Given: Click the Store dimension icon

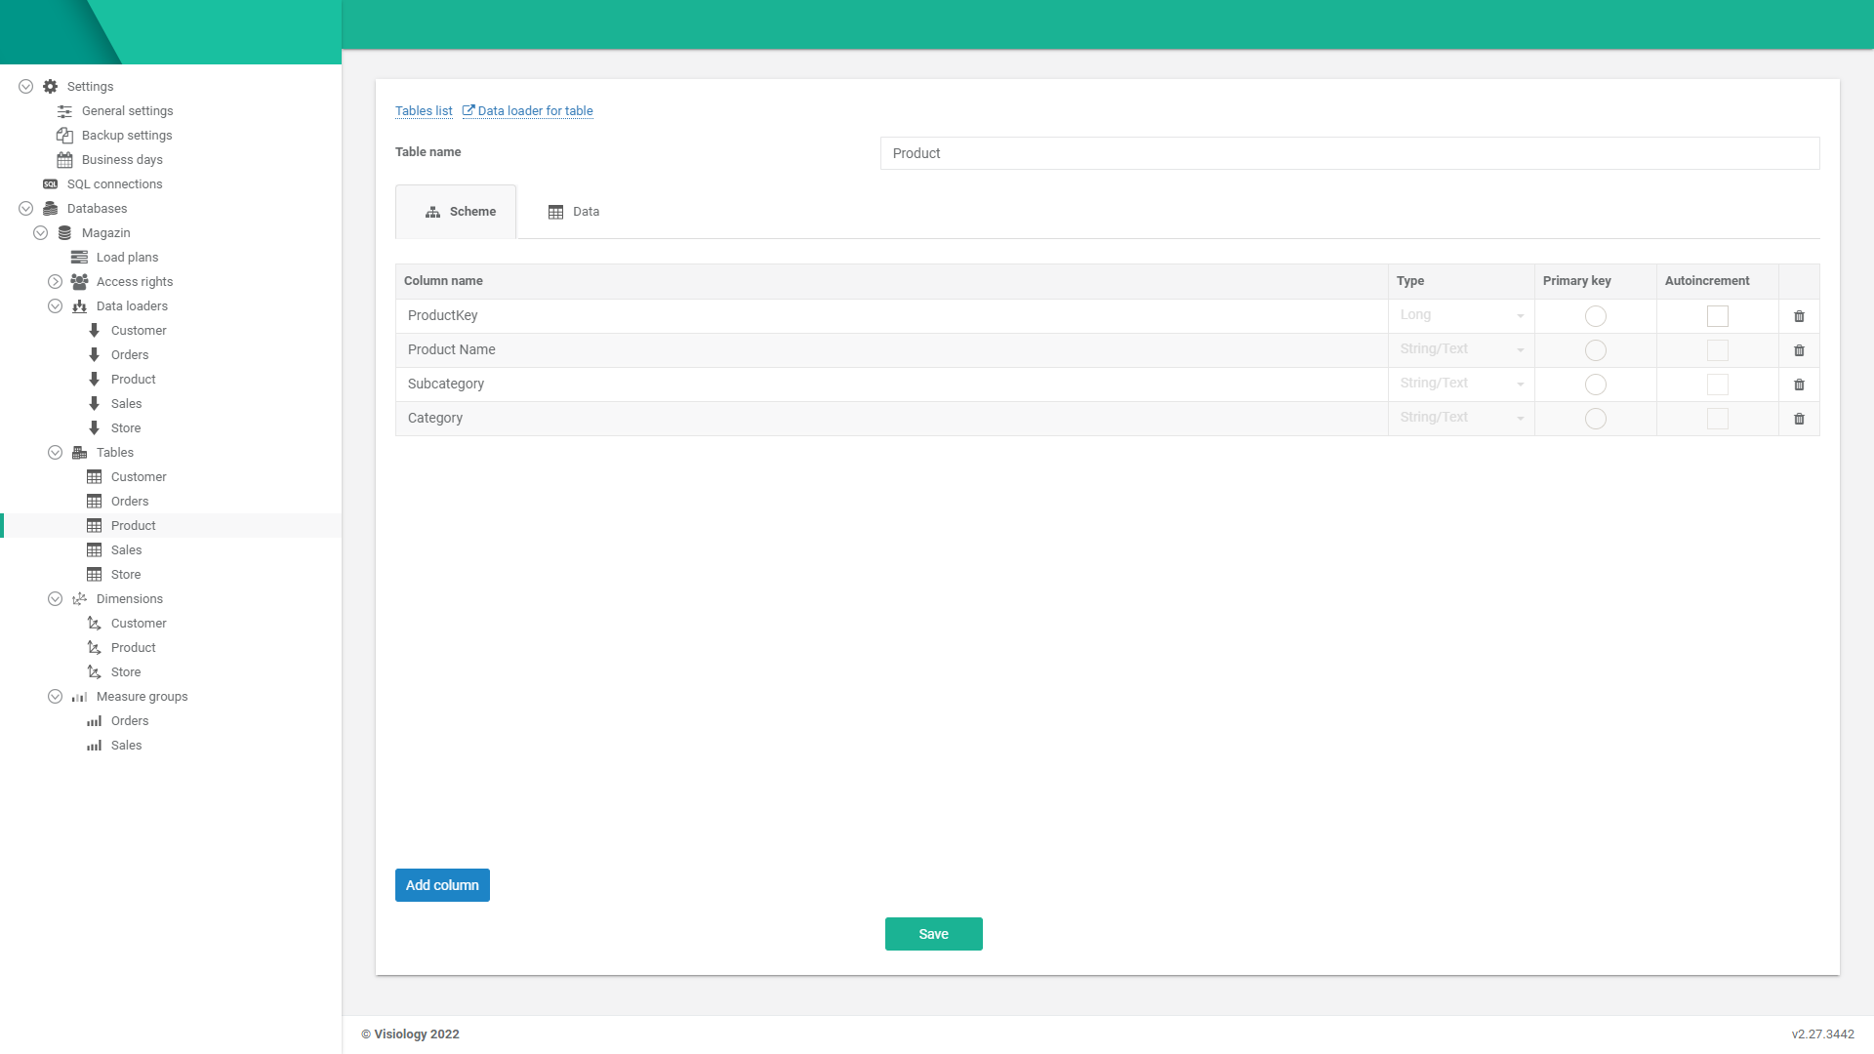Looking at the screenshot, I should pyautogui.click(x=94, y=672).
